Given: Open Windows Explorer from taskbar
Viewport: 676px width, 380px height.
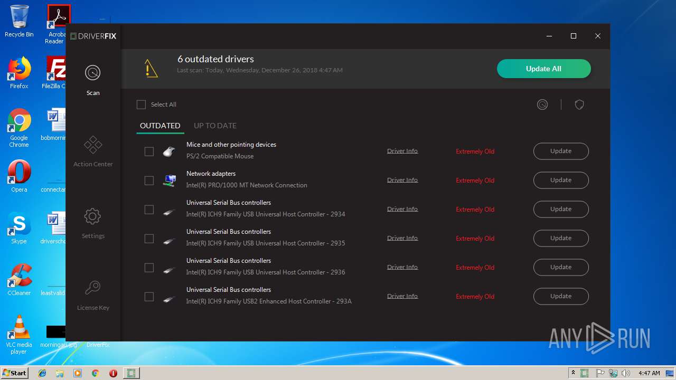Looking at the screenshot, I should pyautogui.click(x=60, y=373).
